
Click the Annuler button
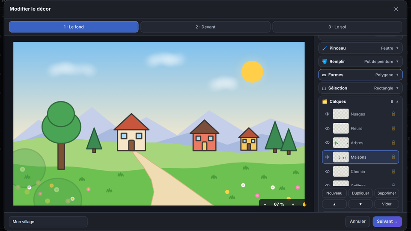click(357, 222)
